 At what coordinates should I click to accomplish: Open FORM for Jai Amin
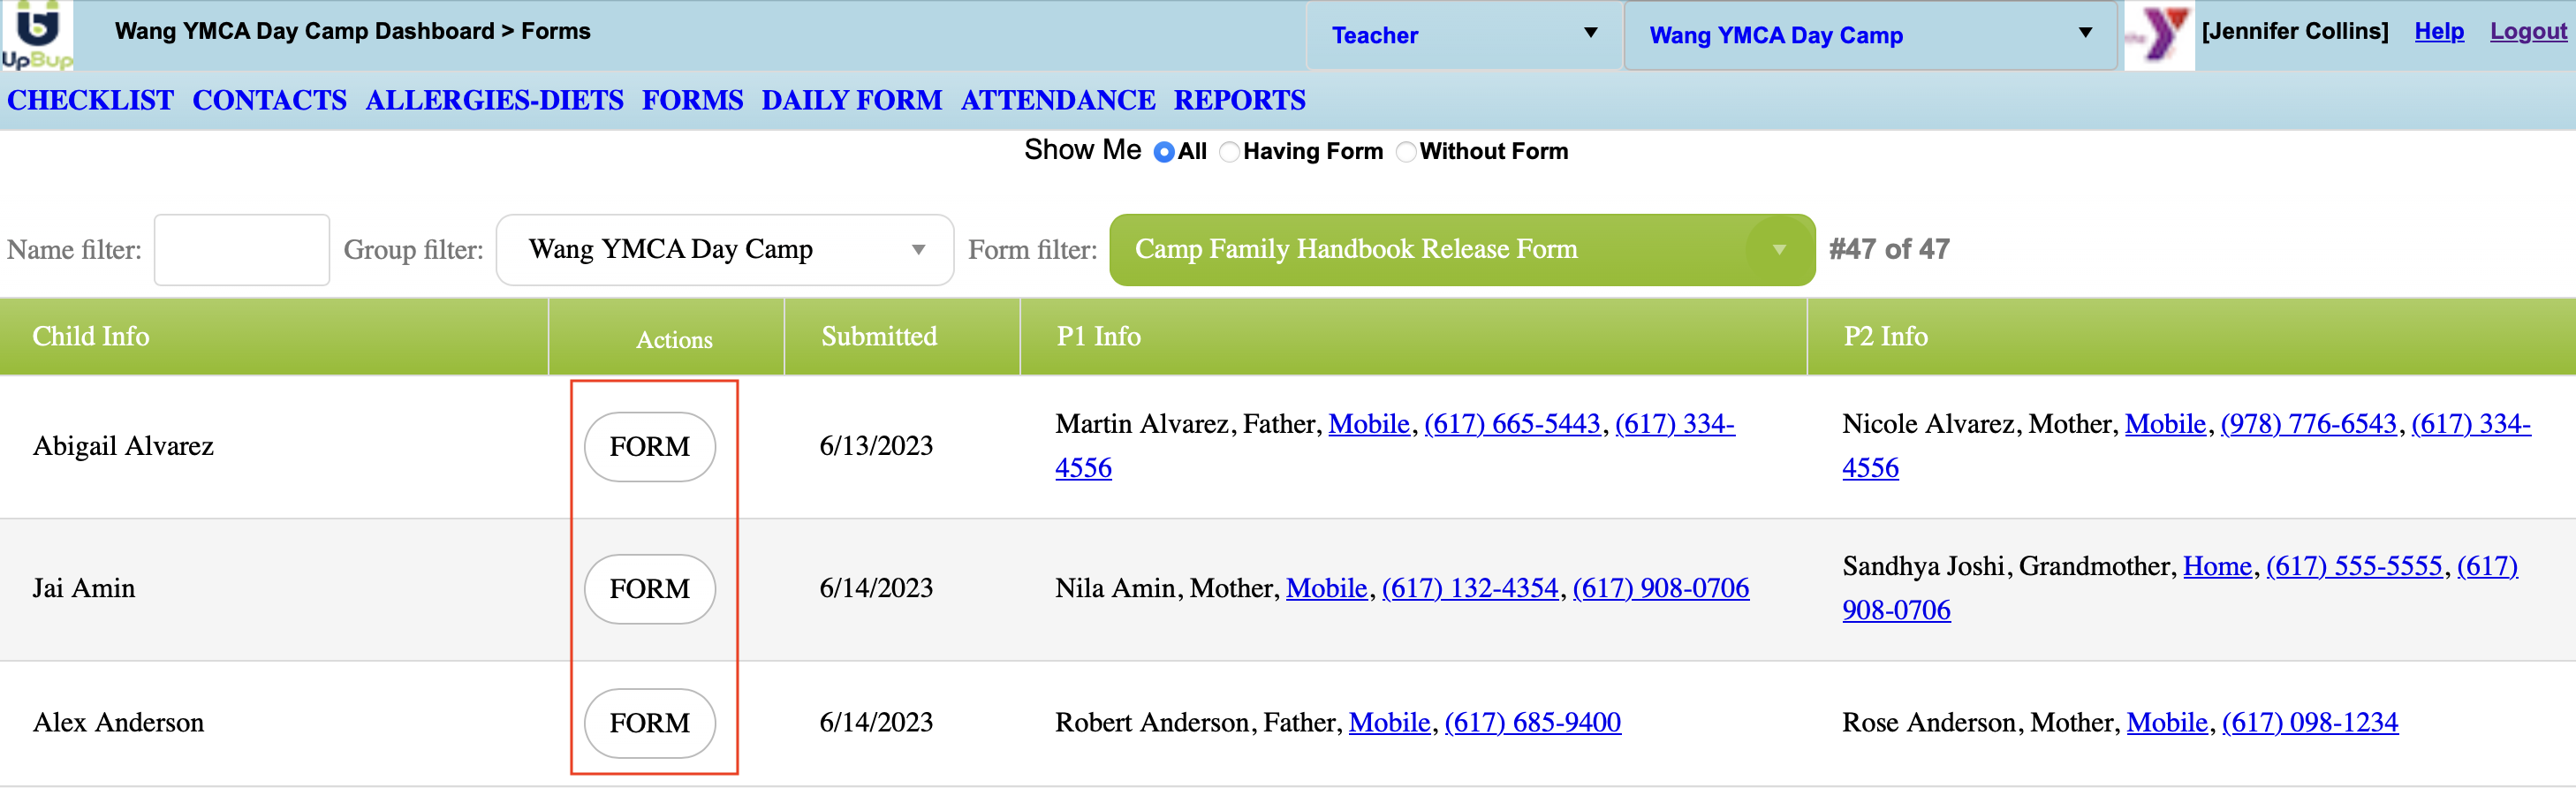(649, 588)
